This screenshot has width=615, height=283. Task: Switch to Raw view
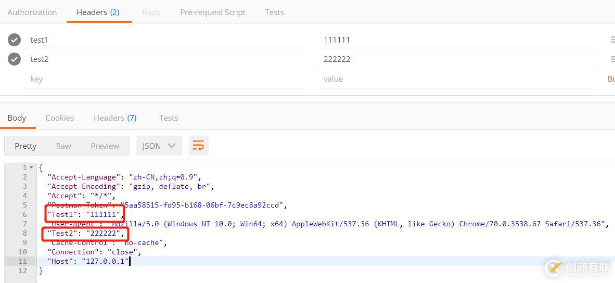point(63,146)
